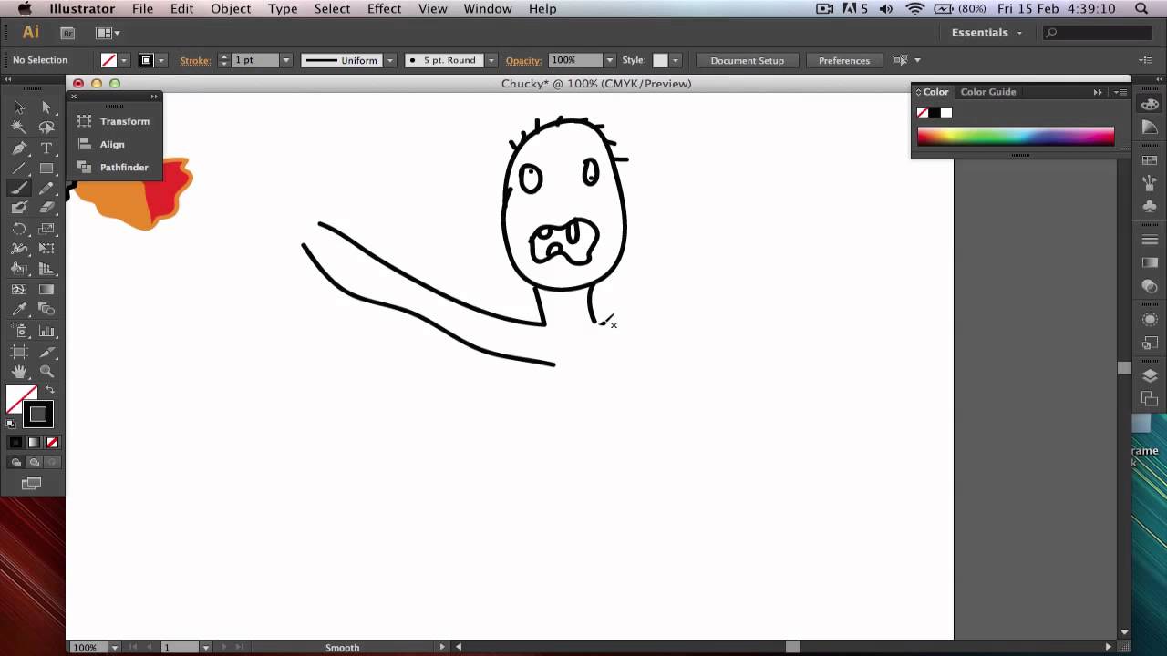Select the Rotate tool
This screenshot has width=1167, height=656.
tap(19, 229)
